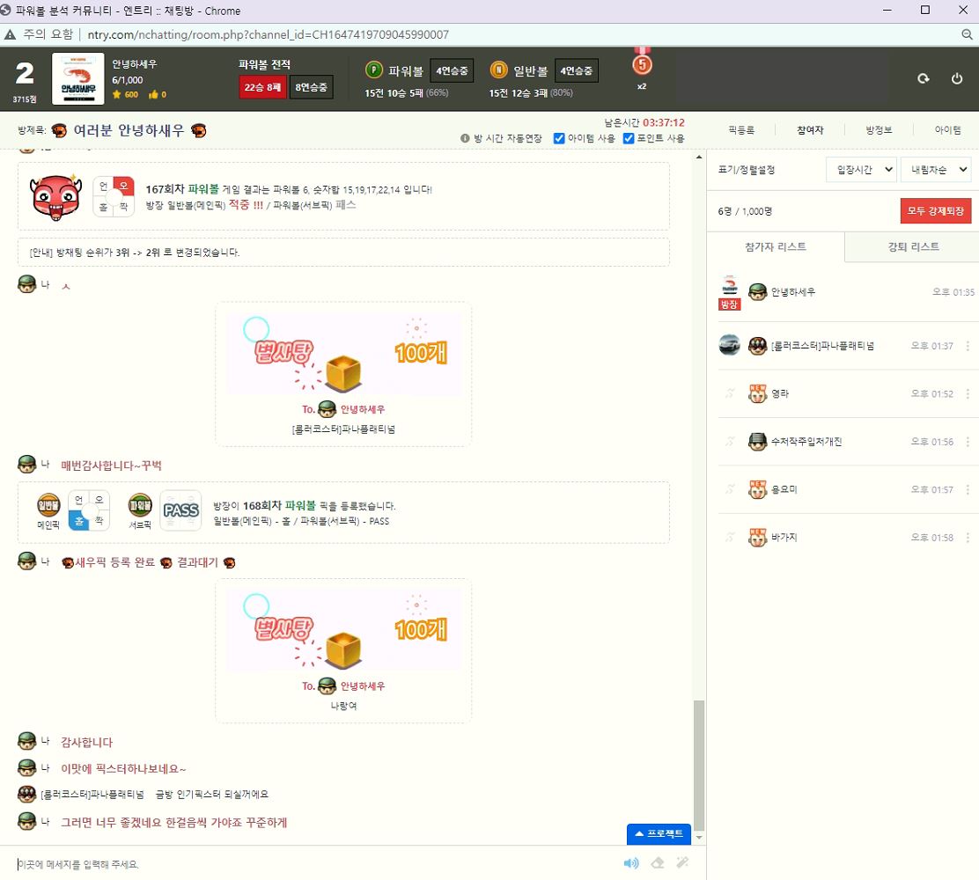
Task: Click the magic wand icon by input
Action: [x=681, y=863]
